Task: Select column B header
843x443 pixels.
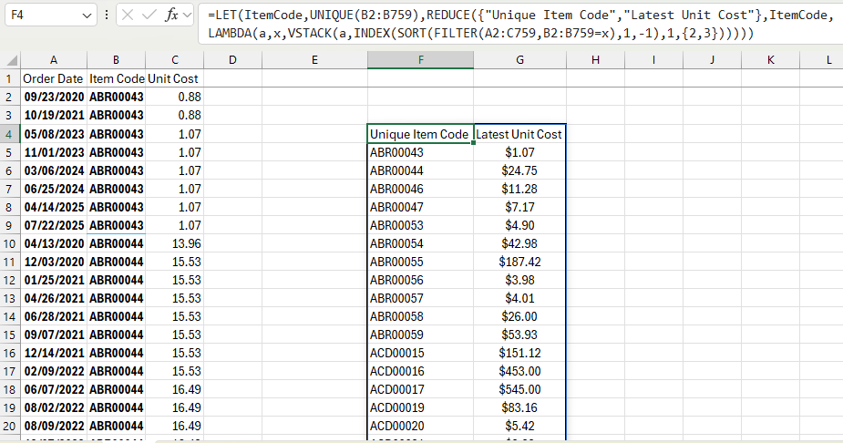Action: click(116, 60)
